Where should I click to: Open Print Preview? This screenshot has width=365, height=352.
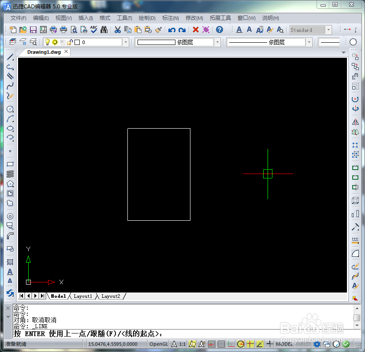[74, 30]
